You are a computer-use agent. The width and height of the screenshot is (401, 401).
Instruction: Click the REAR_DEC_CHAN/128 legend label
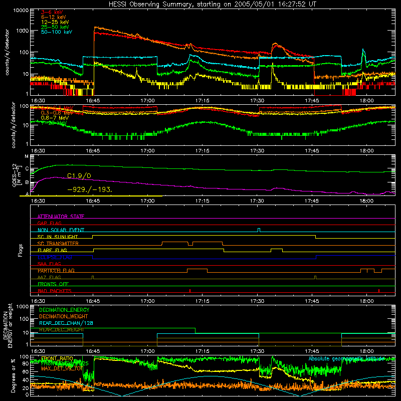point(66,323)
